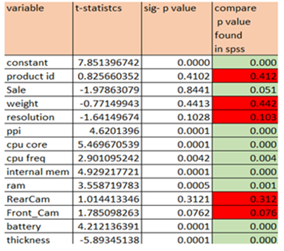
Task: Select the red RearCam cell 0.312
Action: (245, 199)
